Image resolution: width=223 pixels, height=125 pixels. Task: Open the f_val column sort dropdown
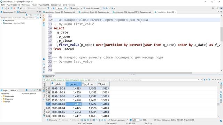pyautogui.click(x=108, y=83)
